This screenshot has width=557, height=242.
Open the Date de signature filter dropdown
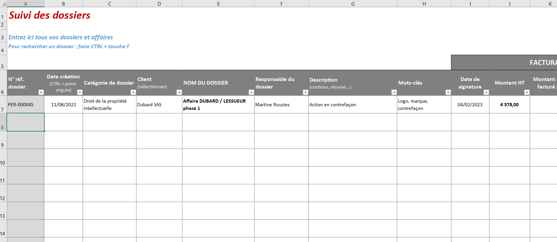486,92
